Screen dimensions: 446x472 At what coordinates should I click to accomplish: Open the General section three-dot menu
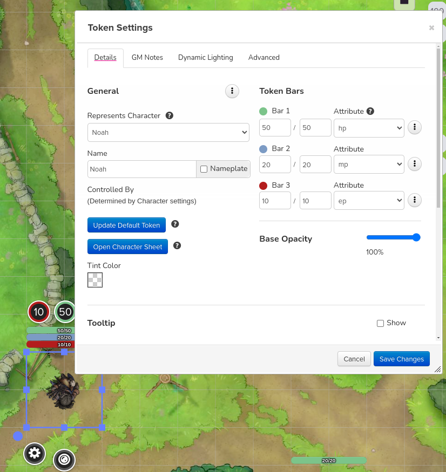pyautogui.click(x=232, y=91)
